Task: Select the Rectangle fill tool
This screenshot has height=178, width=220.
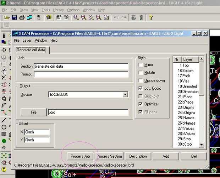Action: [4, 134]
